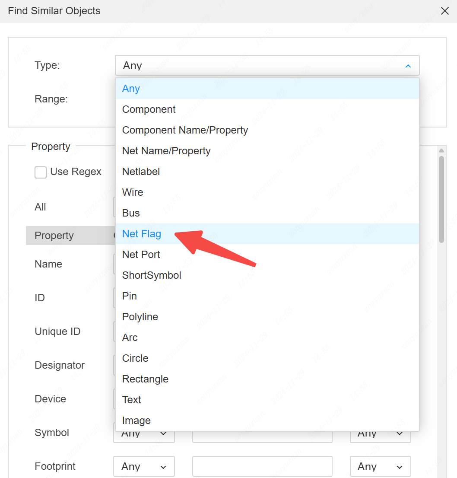Select Net Flag from the list
This screenshot has width=457, height=478.
click(x=142, y=234)
